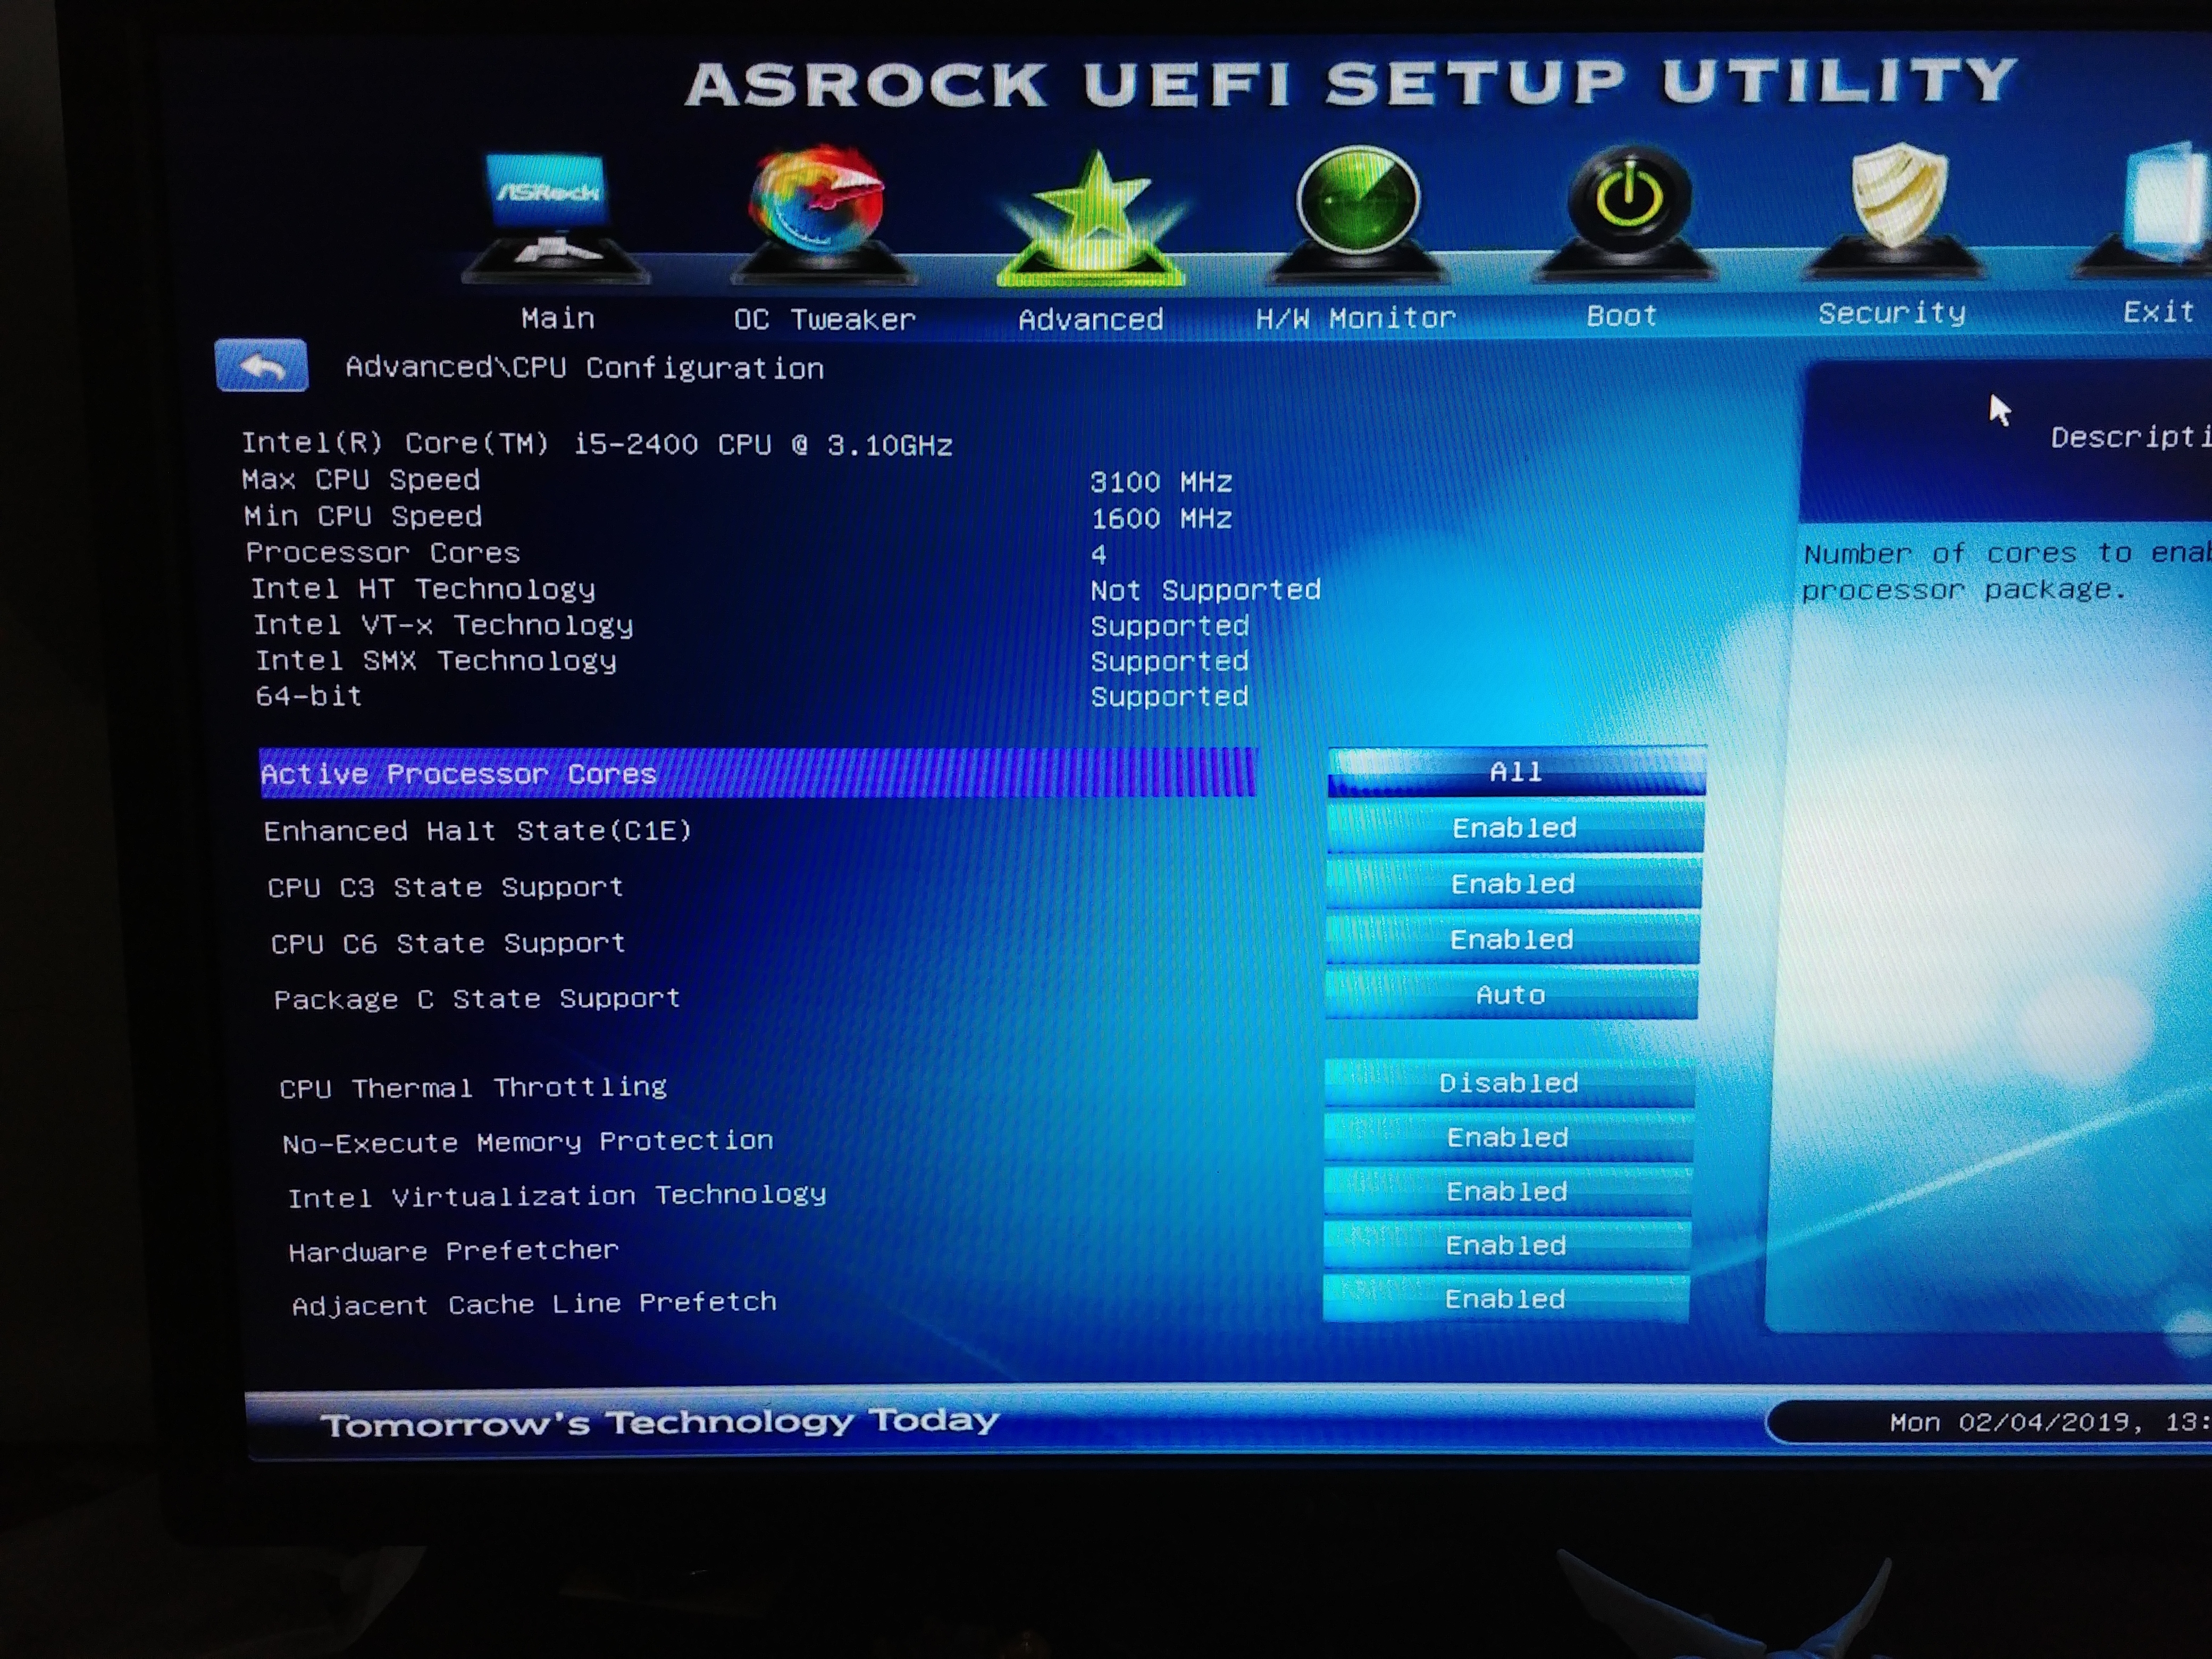Select the Enhanced Halt State(C1E) label
Screen dimensions: 2212x1659
(477, 831)
